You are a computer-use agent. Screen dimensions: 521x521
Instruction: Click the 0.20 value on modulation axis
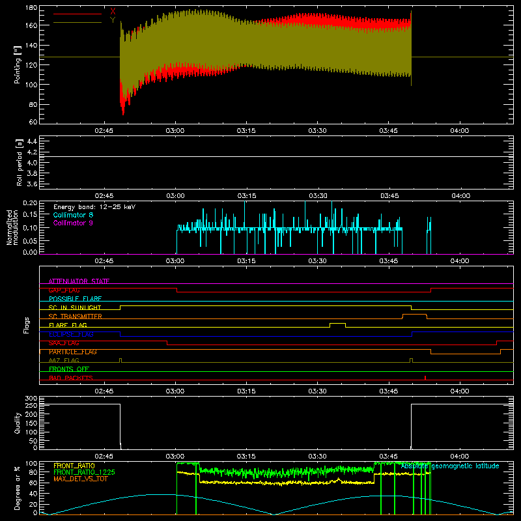(30, 203)
